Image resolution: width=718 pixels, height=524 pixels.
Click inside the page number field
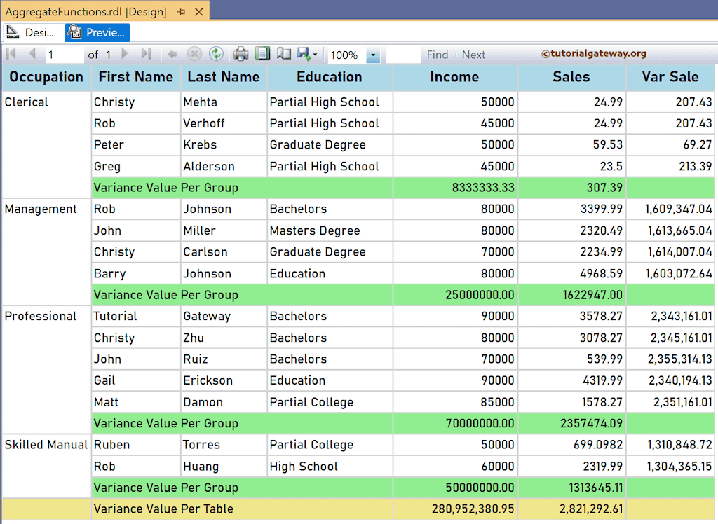tap(65, 54)
